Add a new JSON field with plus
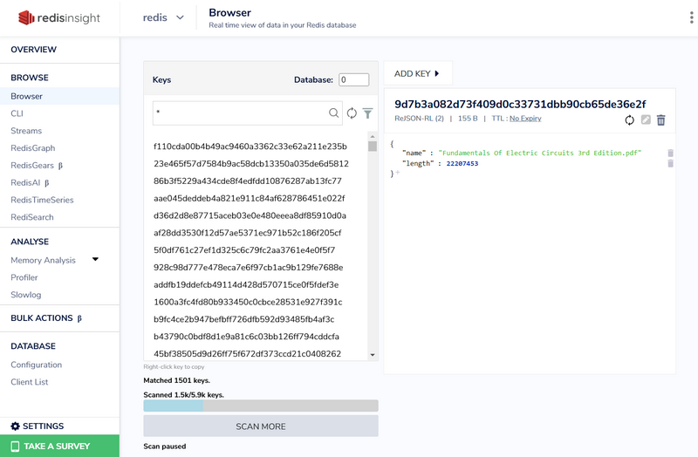This screenshot has height=457, width=698. 398,173
